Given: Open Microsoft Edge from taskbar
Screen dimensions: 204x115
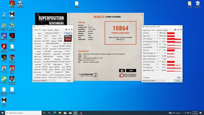Looking at the screenshot, I should 55,113.
